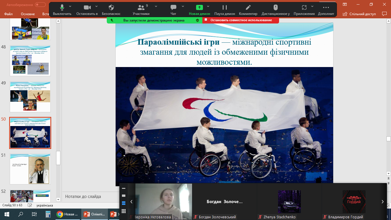The image size is (391, 220).
Task: Select slide 49 thumbnail
Action: (30, 97)
